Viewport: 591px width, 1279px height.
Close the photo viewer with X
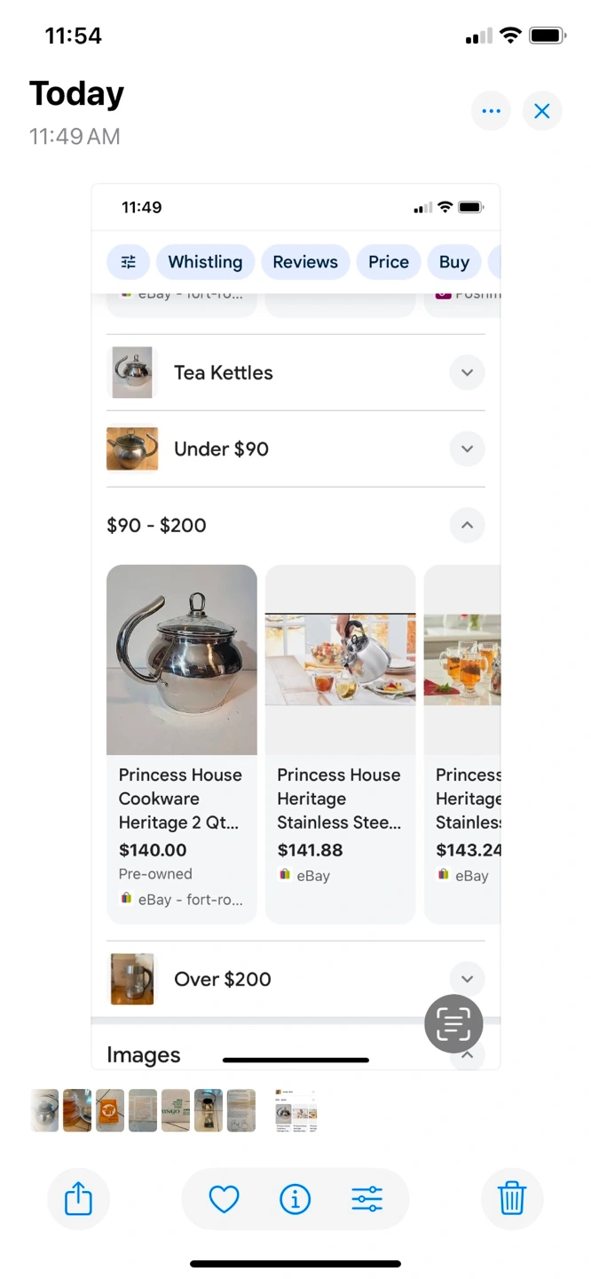coord(542,111)
